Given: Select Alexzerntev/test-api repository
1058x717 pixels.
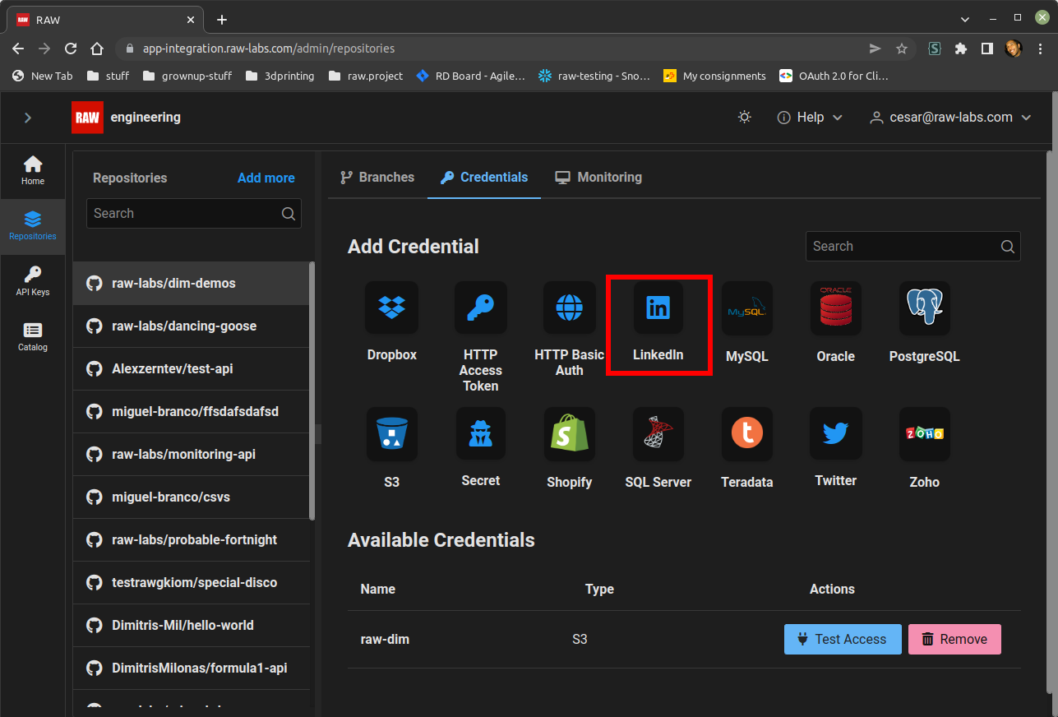Looking at the screenshot, I should pyautogui.click(x=192, y=368).
